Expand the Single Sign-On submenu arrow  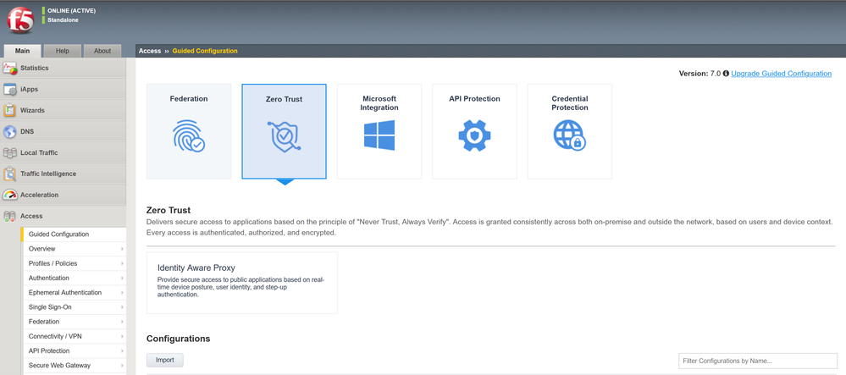(x=122, y=307)
